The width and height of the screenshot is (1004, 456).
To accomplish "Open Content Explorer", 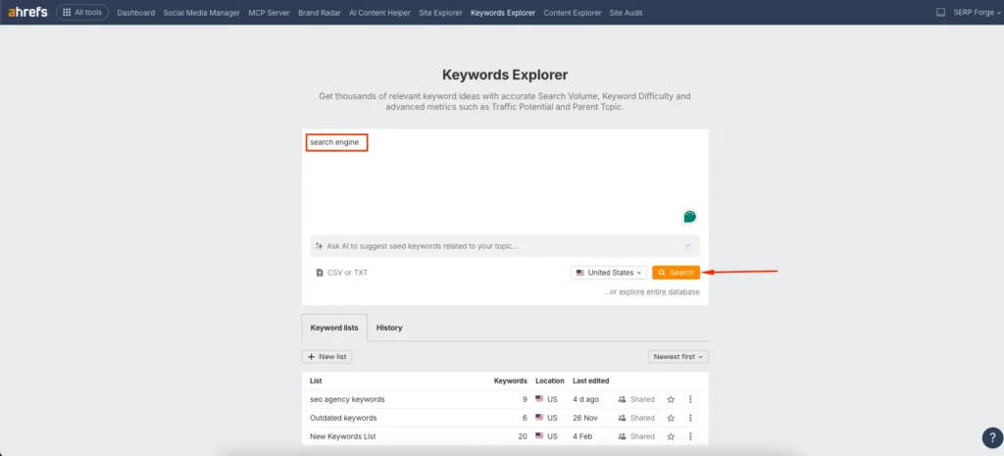I will (x=573, y=13).
